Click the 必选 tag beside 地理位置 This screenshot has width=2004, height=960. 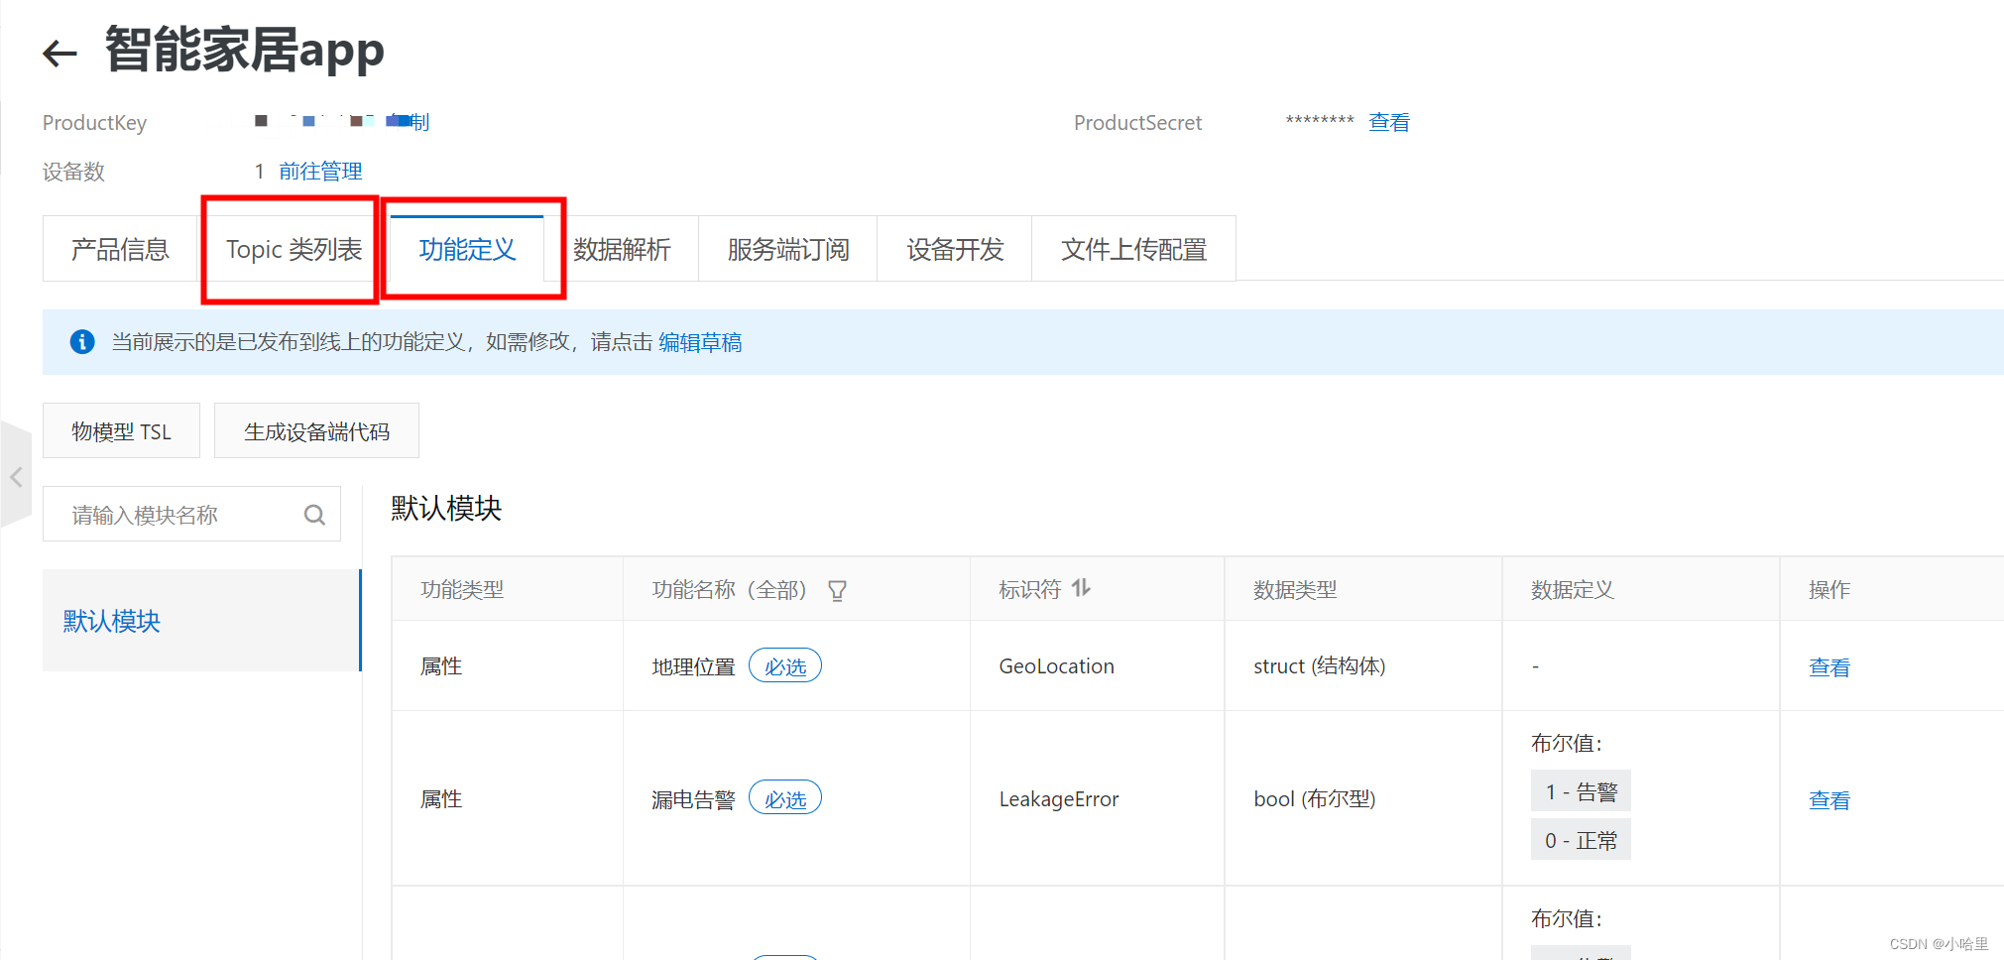[785, 666]
